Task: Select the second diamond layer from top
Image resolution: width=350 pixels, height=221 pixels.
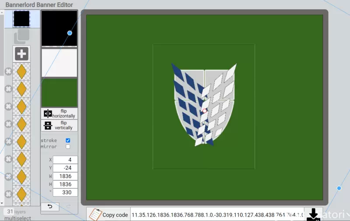Action: tap(21, 89)
